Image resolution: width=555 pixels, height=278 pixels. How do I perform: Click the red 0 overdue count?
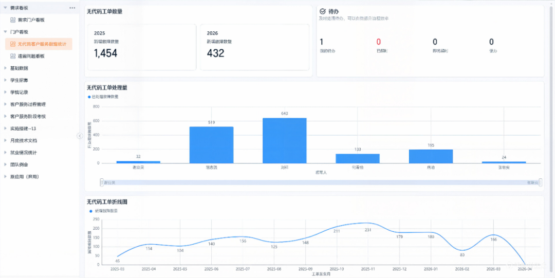coord(378,42)
